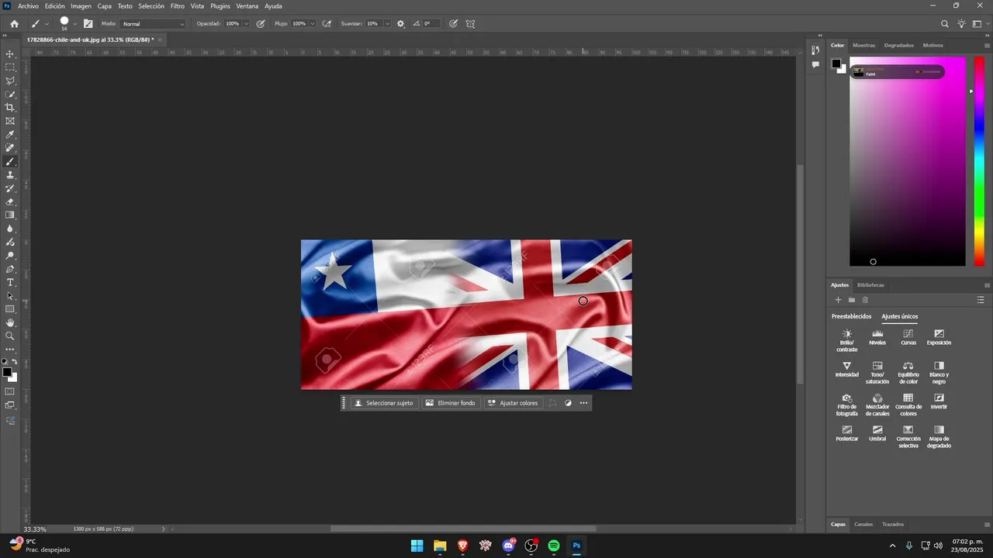Viewport: 993px width, 558px height.
Task: Open the Brush tool preset picker arrow
Action: click(47, 24)
